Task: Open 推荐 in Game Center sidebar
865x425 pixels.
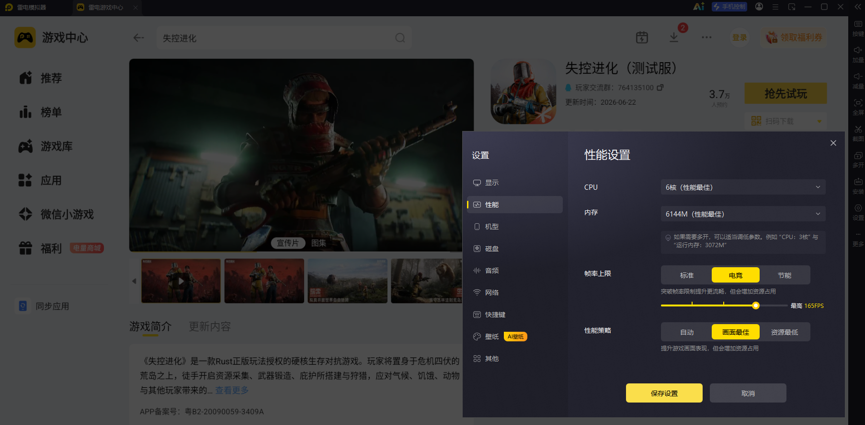Action: point(41,78)
